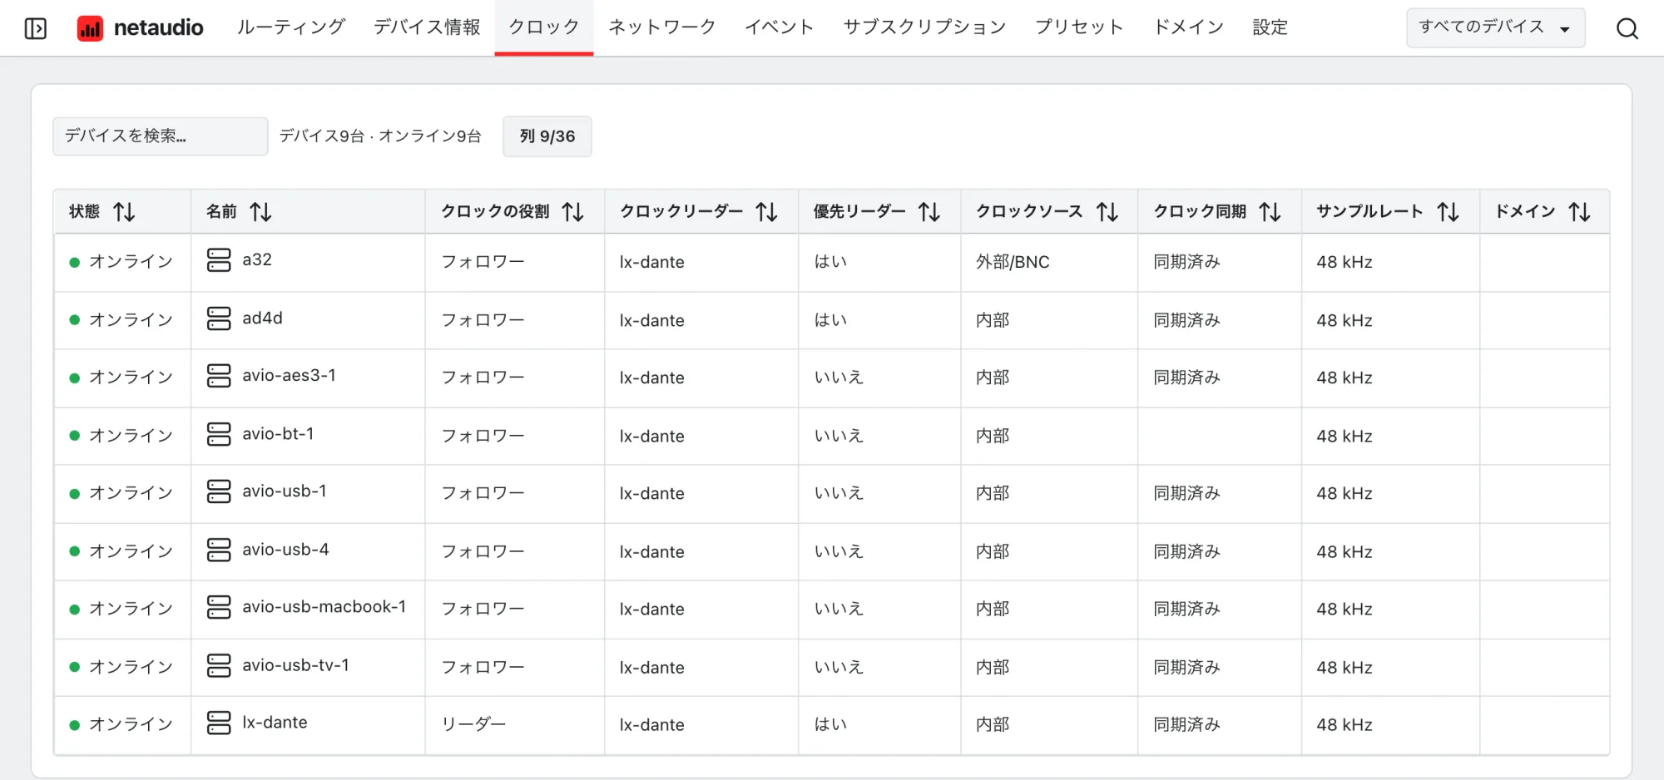Select device name avio-usb-1

click(285, 491)
